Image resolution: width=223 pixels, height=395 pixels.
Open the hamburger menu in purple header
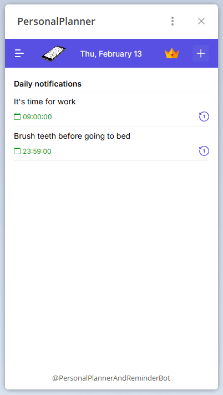19,53
